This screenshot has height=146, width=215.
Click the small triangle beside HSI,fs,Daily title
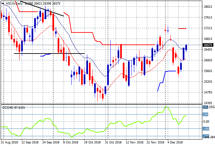pos(3,4)
